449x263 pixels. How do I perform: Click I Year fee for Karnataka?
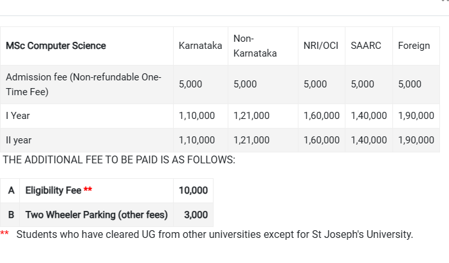point(197,116)
